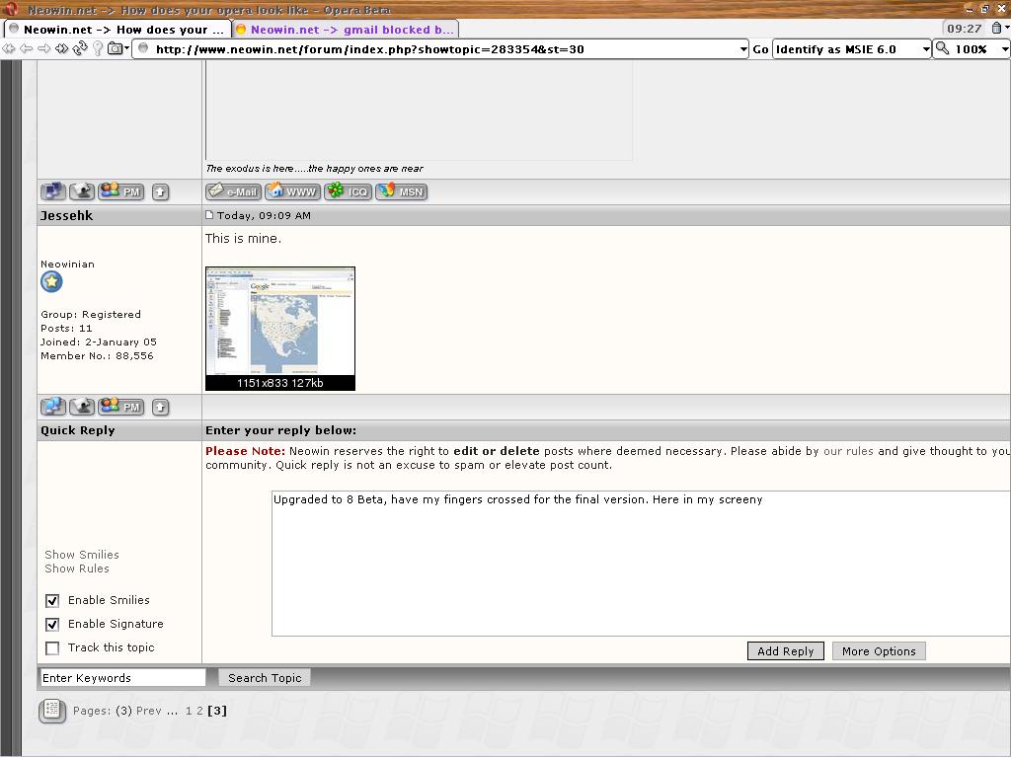Click the 'Today, 09:09 AM' post timestamp
This screenshot has width=1011, height=758.
coord(264,215)
